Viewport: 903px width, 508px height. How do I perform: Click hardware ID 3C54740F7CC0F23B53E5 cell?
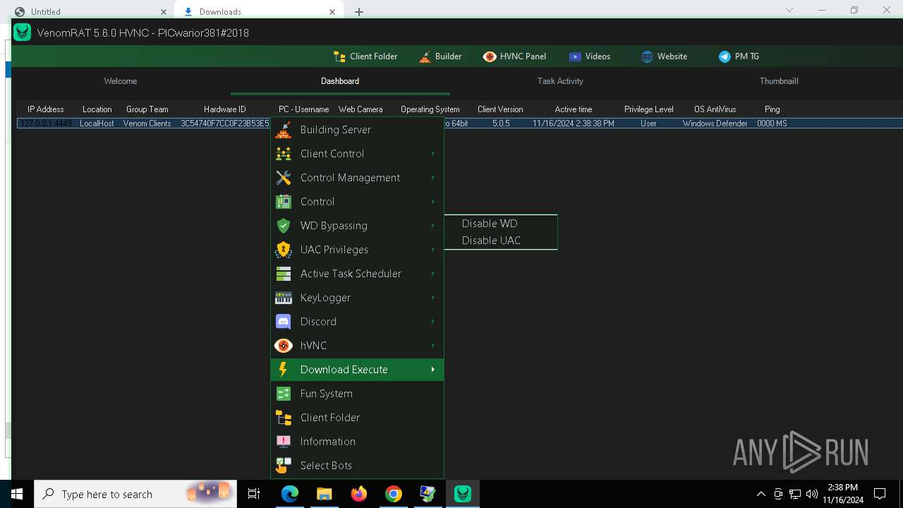pos(225,123)
